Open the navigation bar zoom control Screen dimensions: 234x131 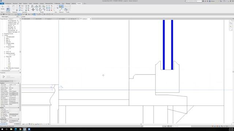[x=231, y=27]
